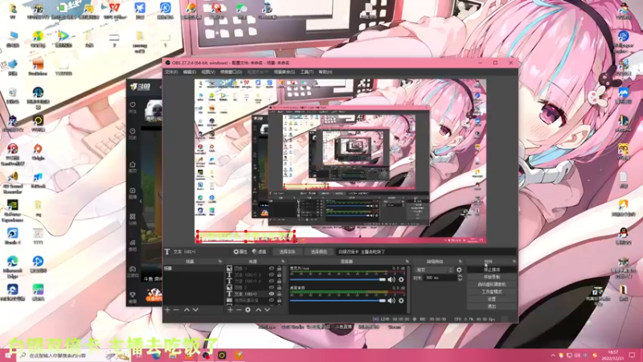Viewport: 643px width, 362px height.
Task: Open 设置 from the Controls dock
Action: coord(492,299)
